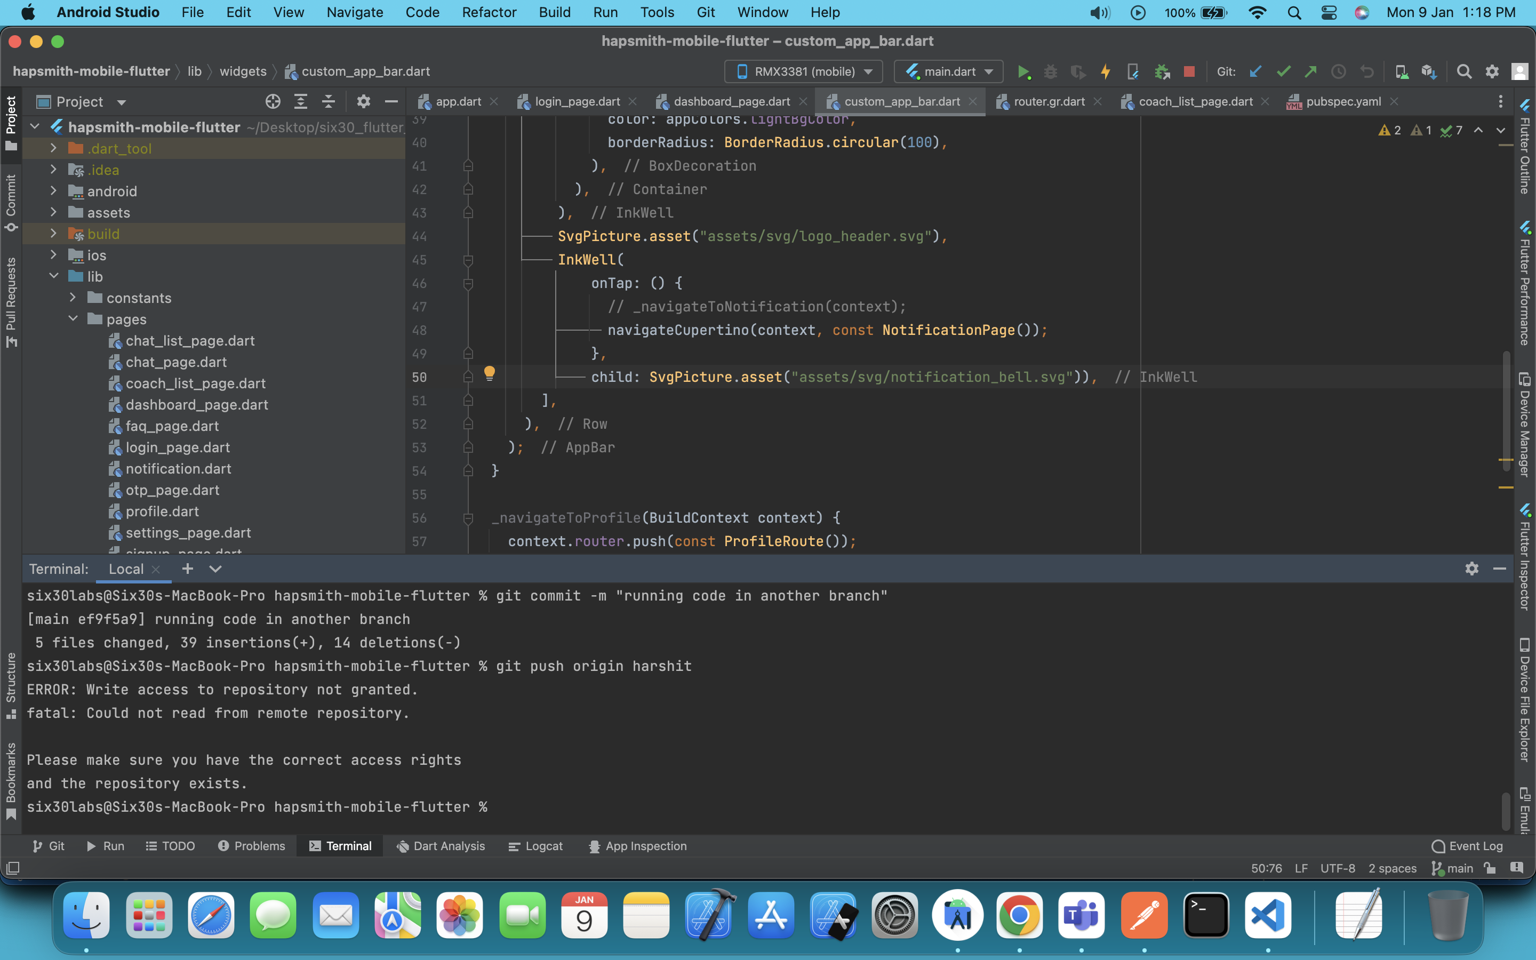Image resolution: width=1536 pixels, height=960 pixels.
Task: Trigger Flutter Hot Reload lightning icon
Action: click(1106, 72)
